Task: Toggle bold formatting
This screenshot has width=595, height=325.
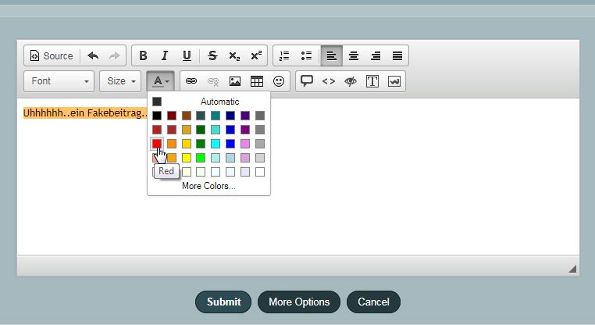Action: click(x=143, y=56)
